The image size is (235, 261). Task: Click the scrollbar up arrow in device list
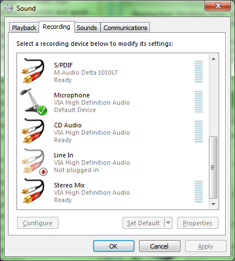pyautogui.click(x=213, y=59)
